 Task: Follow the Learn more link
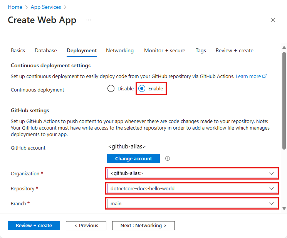pos(248,76)
